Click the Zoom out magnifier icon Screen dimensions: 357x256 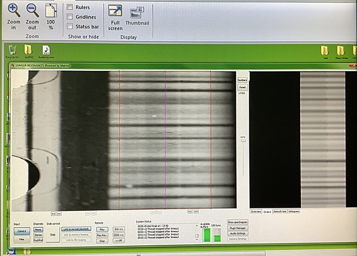point(32,10)
